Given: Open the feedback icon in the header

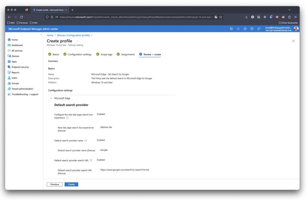Looking at the screenshot, I should click(x=259, y=29).
